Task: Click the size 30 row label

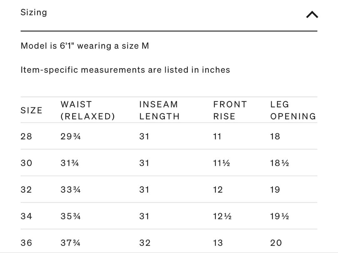Action: [x=26, y=163]
